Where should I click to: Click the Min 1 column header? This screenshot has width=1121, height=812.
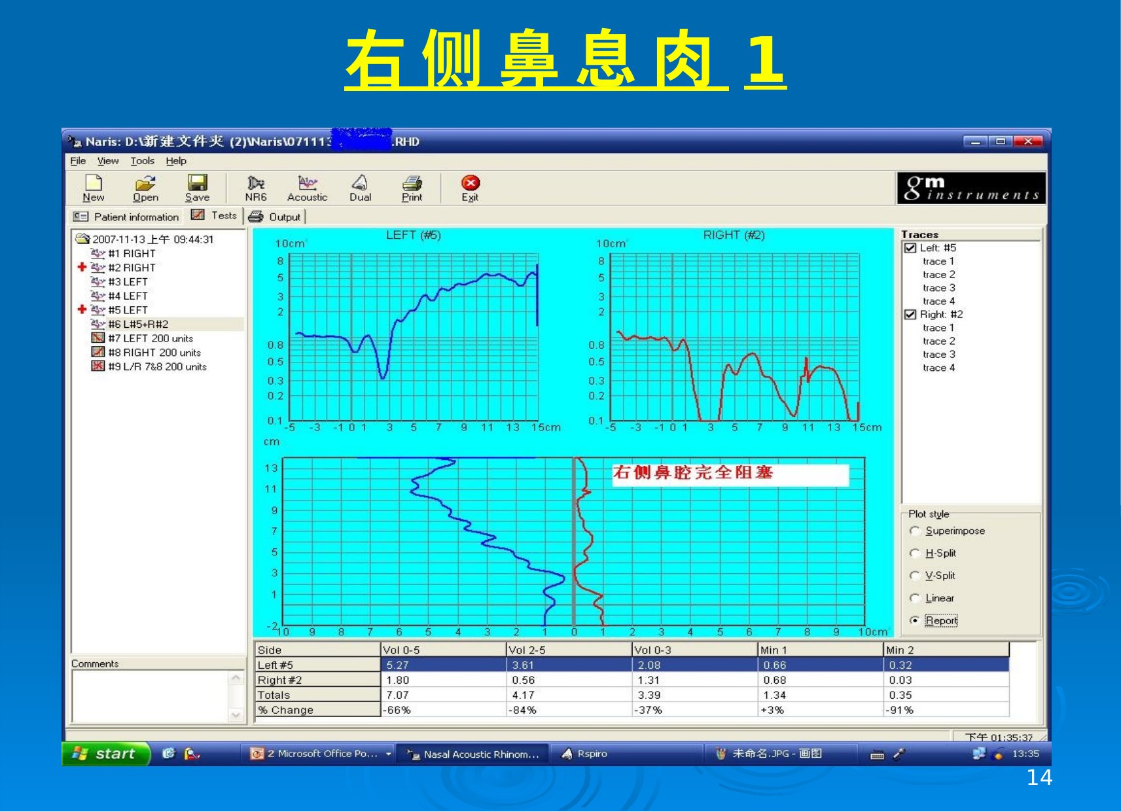pos(820,650)
